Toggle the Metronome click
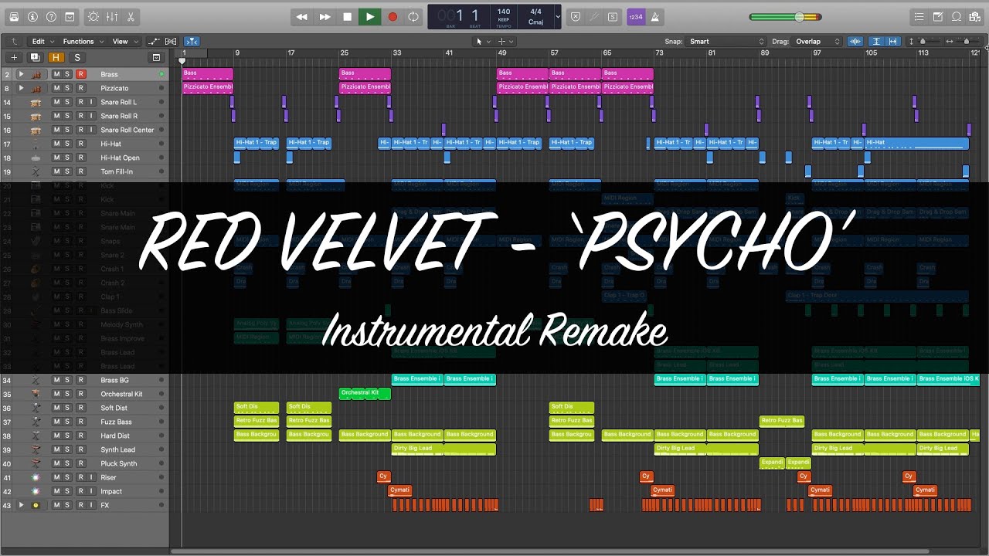 655,16
